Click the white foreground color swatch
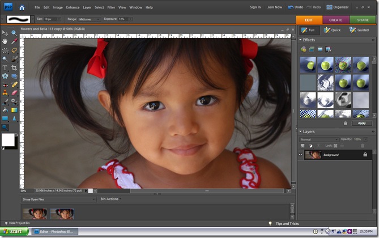 (x=8, y=139)
